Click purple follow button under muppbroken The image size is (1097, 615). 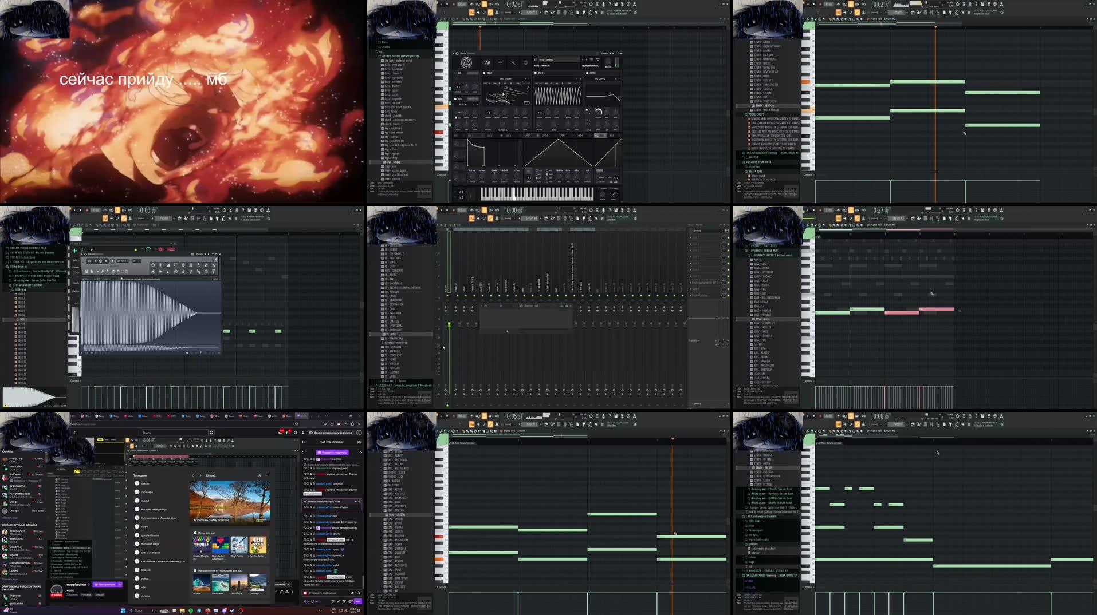[x=105, y=585]
